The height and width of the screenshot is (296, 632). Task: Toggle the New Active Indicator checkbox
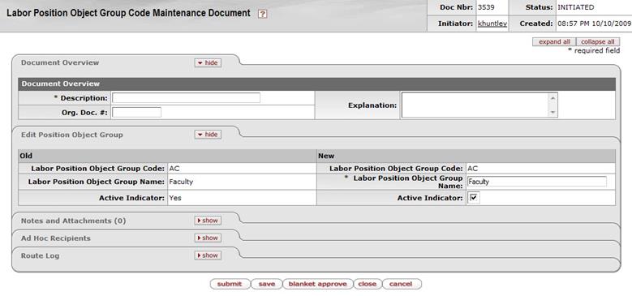point(474,198)
